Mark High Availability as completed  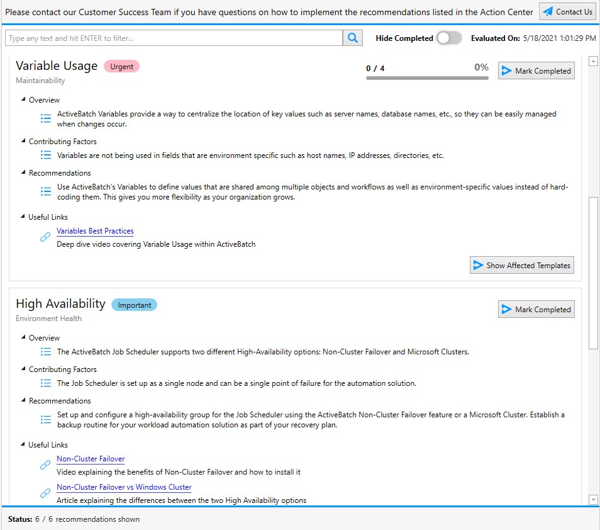(x=536, y=309)
